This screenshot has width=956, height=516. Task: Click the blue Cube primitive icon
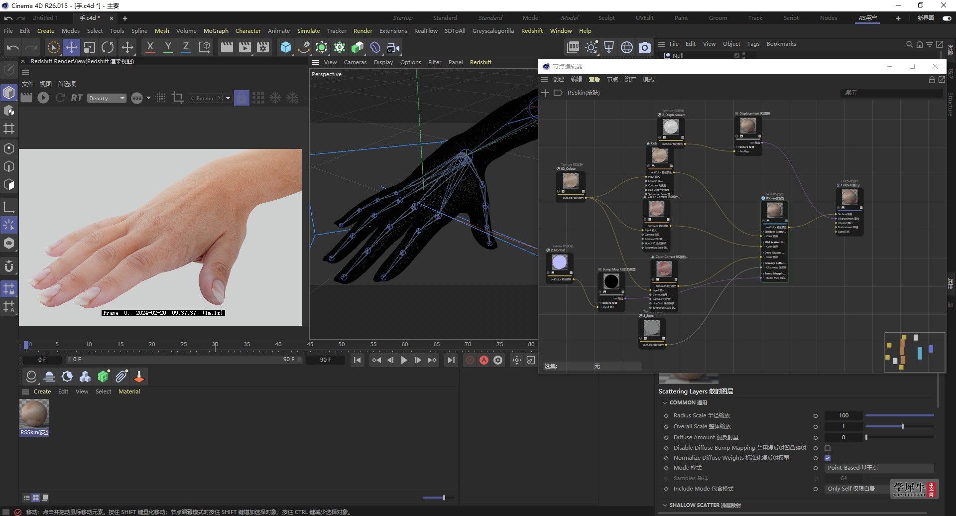[x=286, y=48]
